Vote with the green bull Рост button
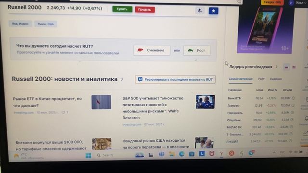 click(197, 50)
